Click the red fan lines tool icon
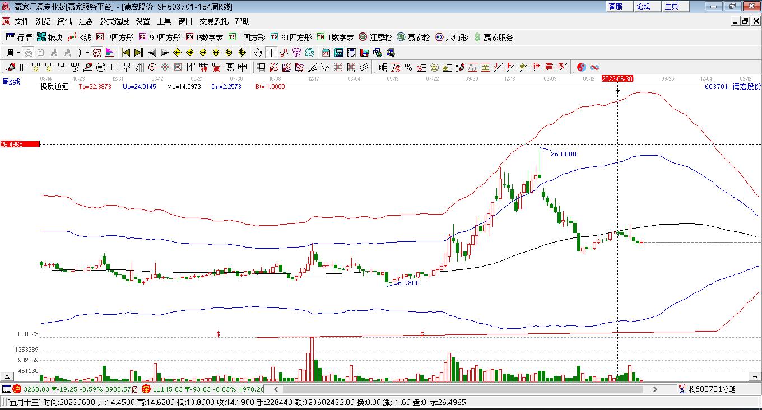This screenshot has height=410, width=762. [275, 67]
